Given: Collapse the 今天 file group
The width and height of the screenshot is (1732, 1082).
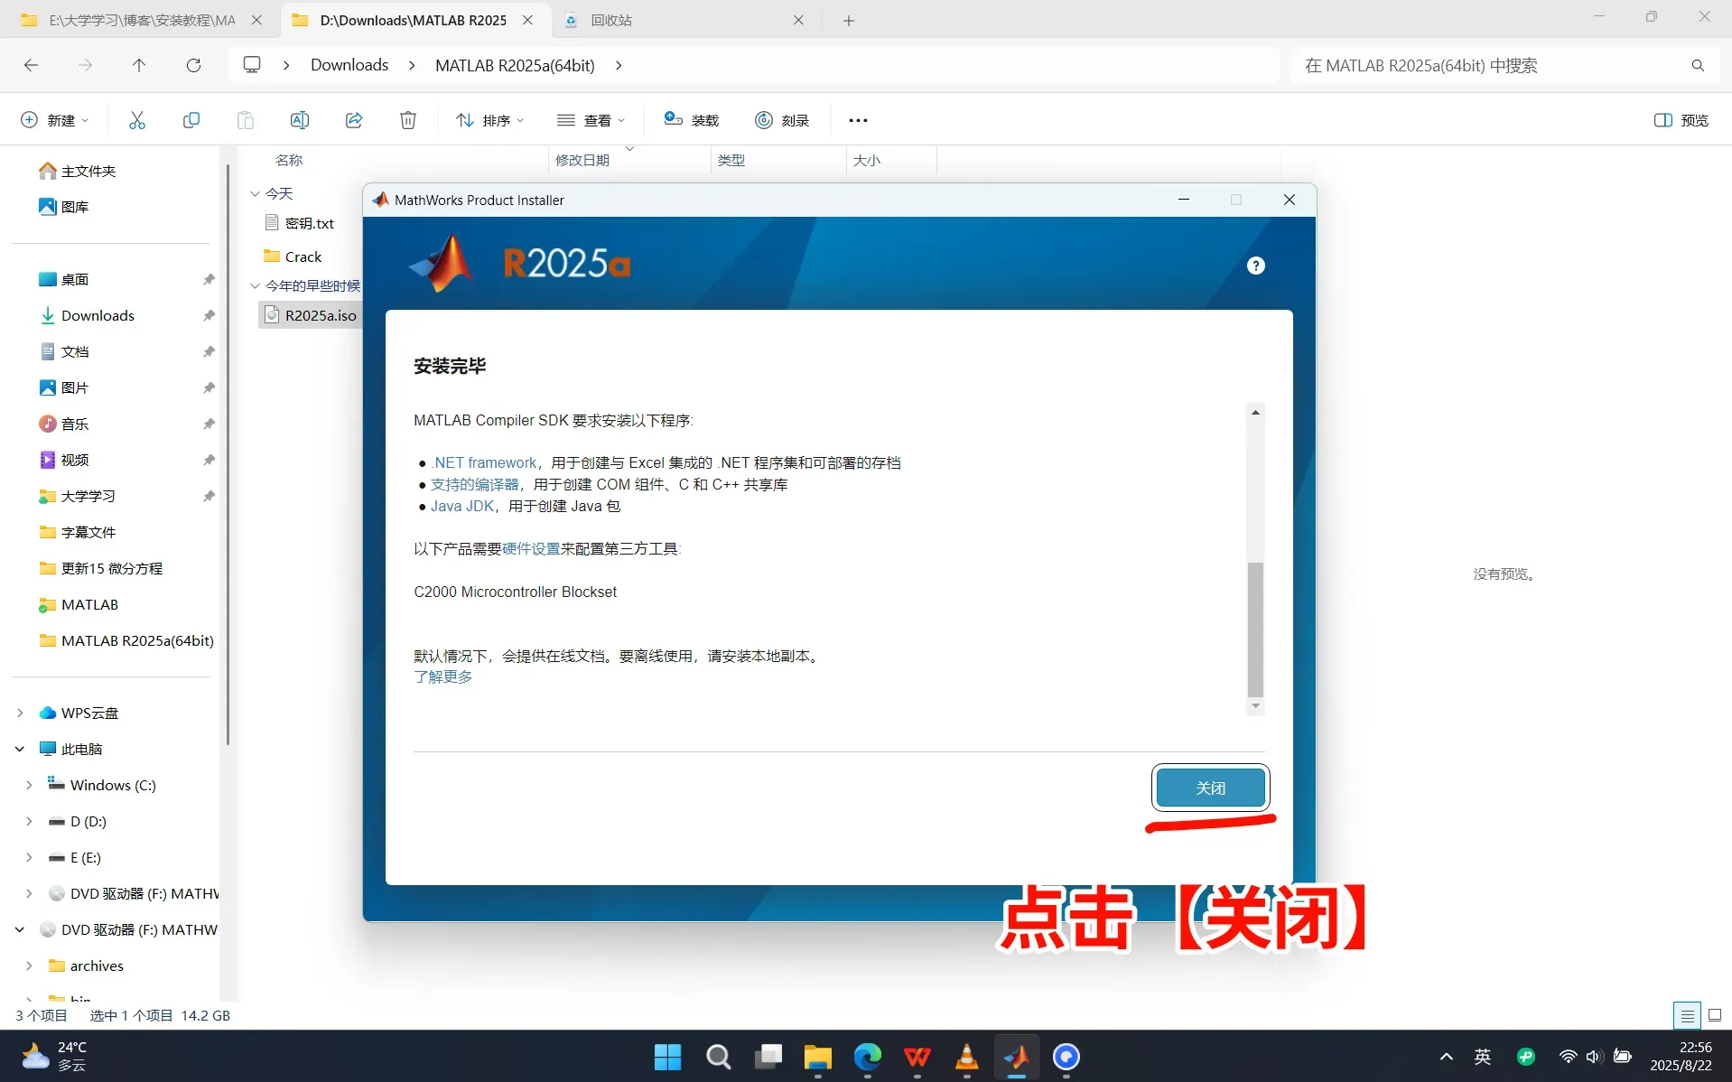Looking at the screenshot, I should click(x=255, y=193).
